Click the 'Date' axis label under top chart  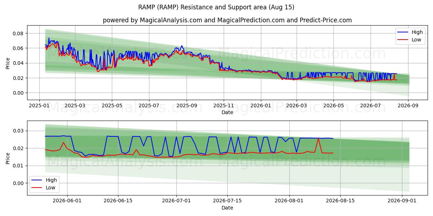coord(227,113)
